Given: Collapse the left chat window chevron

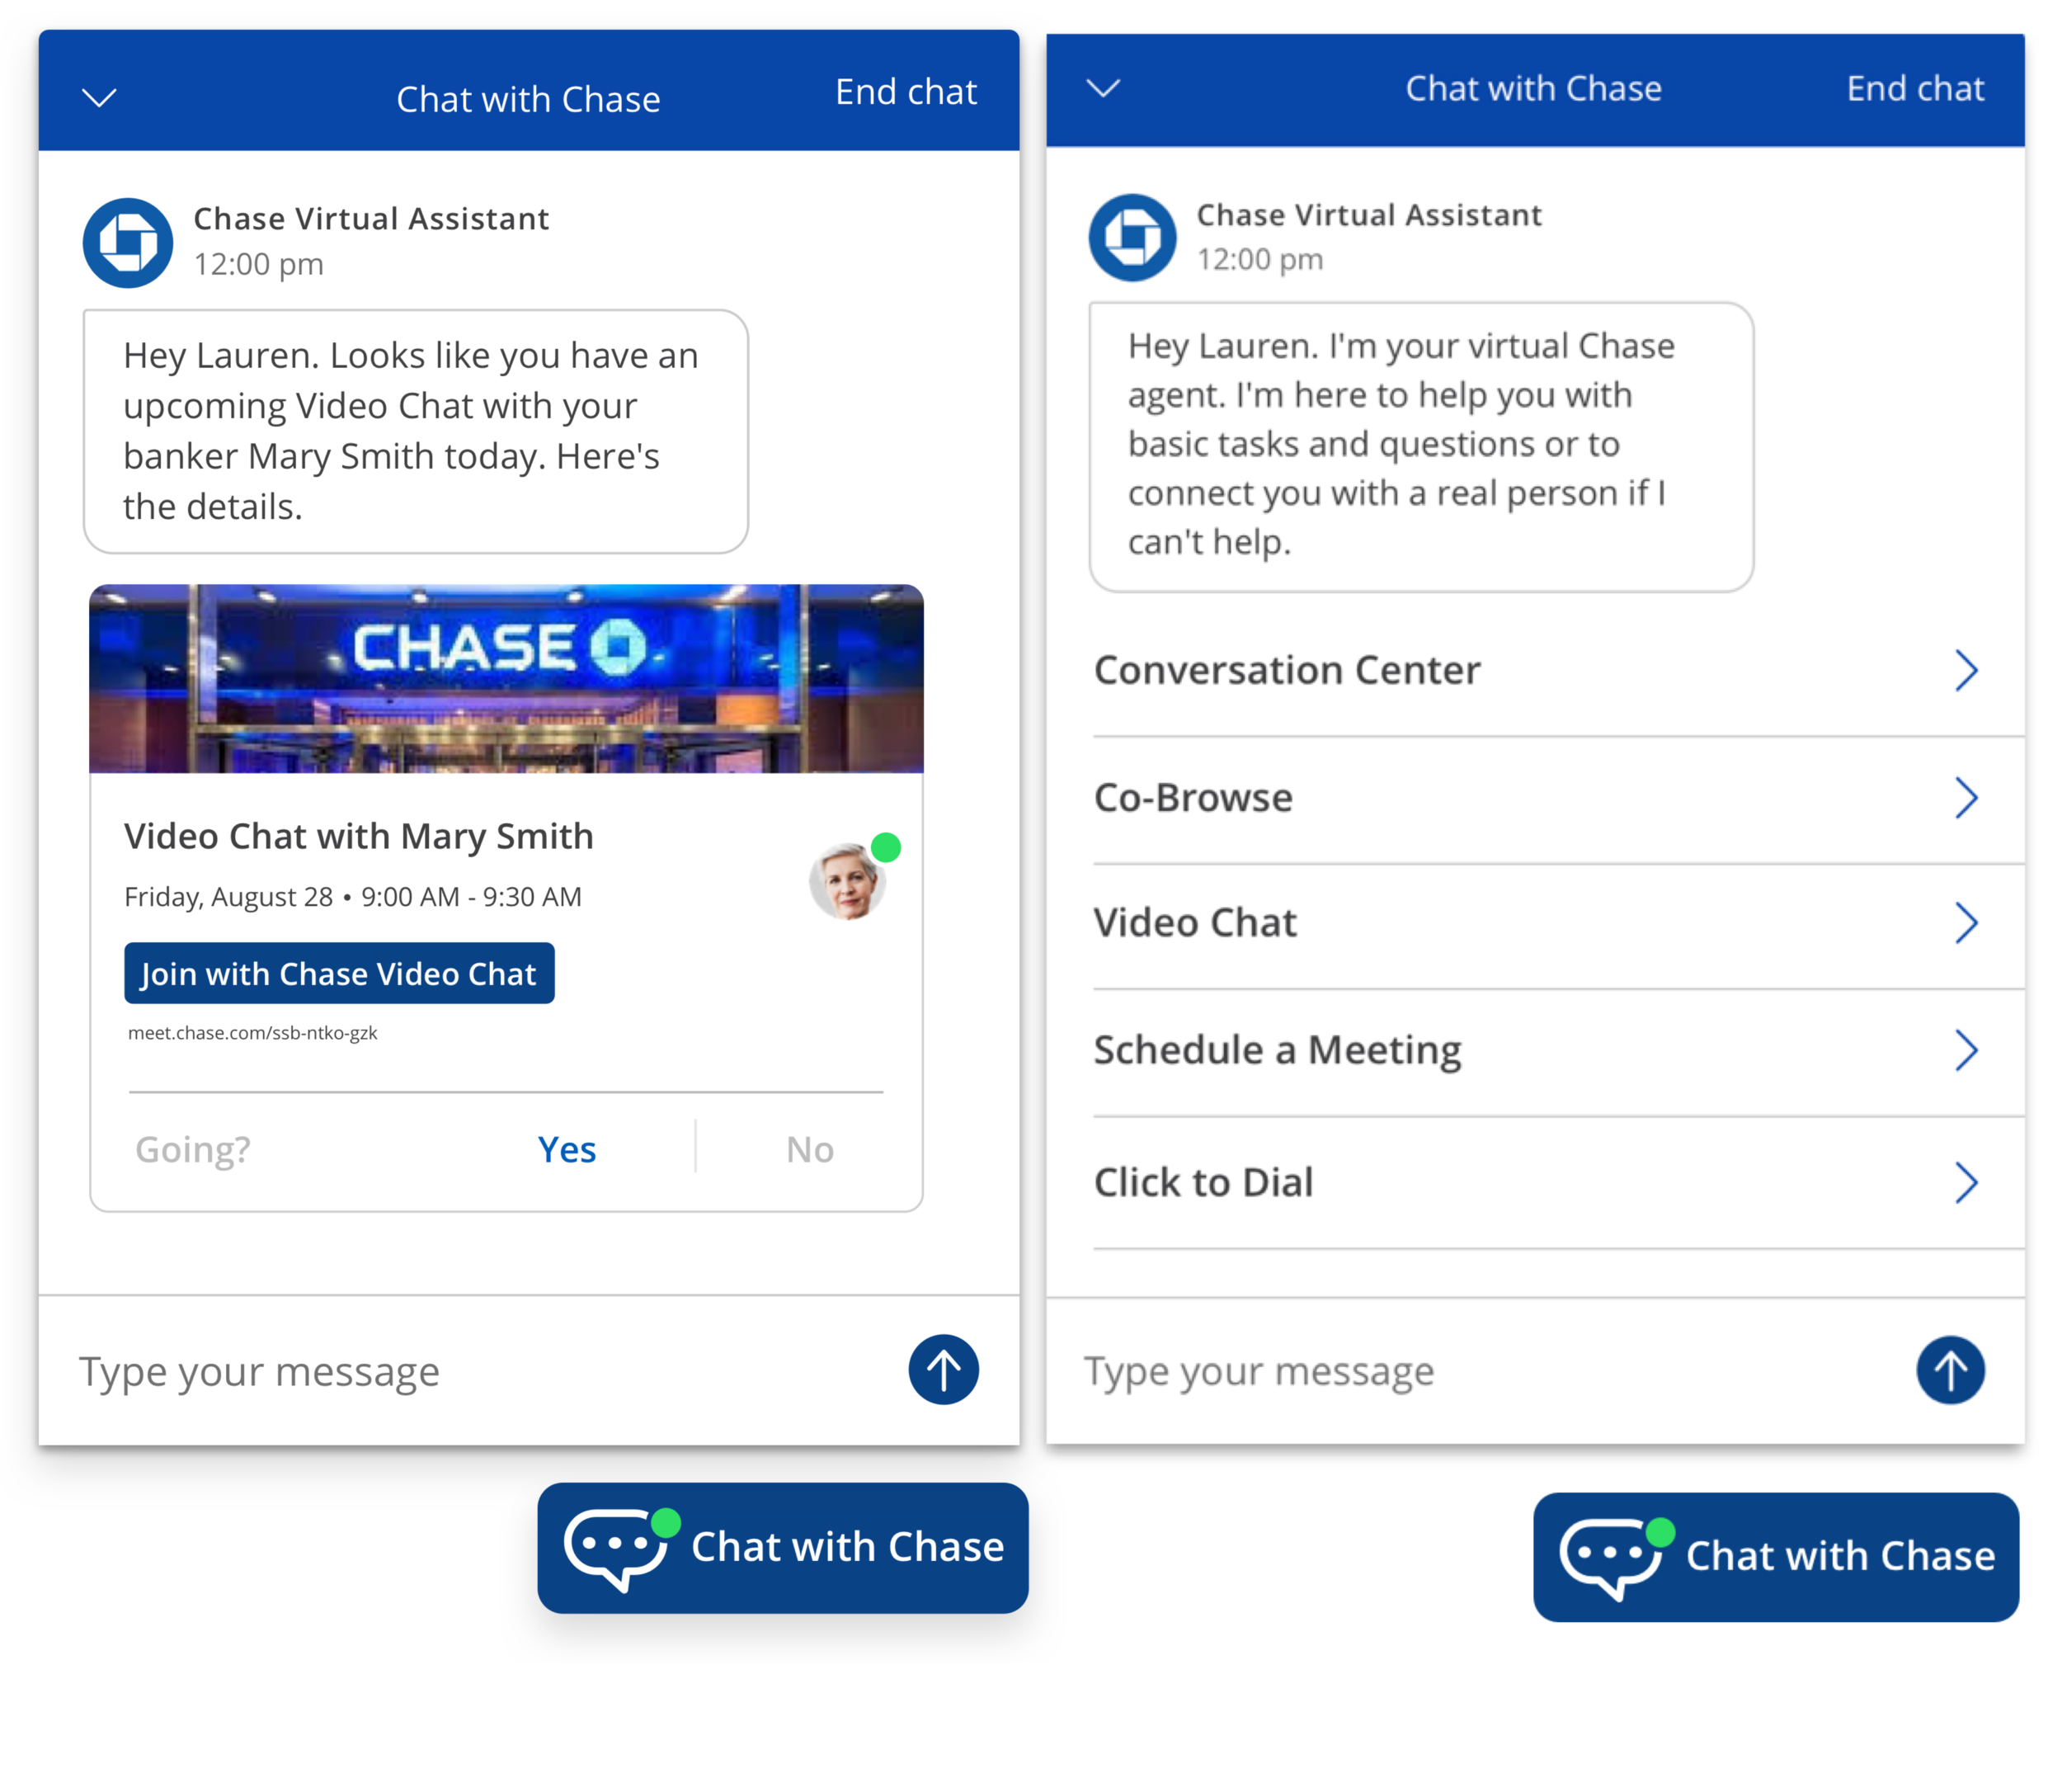Looking at the screenshot, I should [x=99, y=98].
